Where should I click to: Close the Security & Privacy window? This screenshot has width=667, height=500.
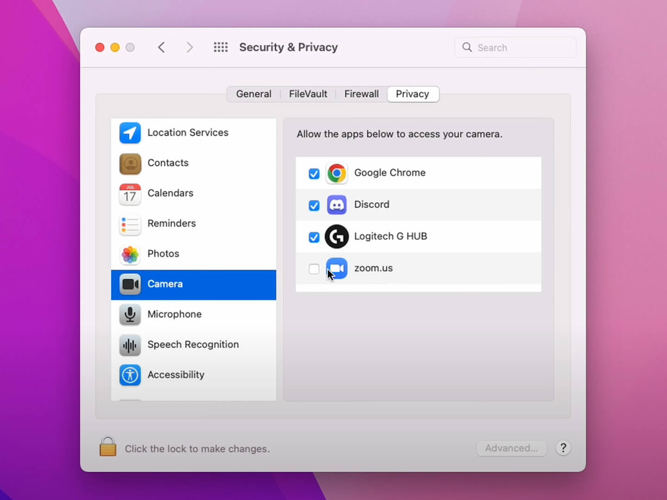coord(100,47)
